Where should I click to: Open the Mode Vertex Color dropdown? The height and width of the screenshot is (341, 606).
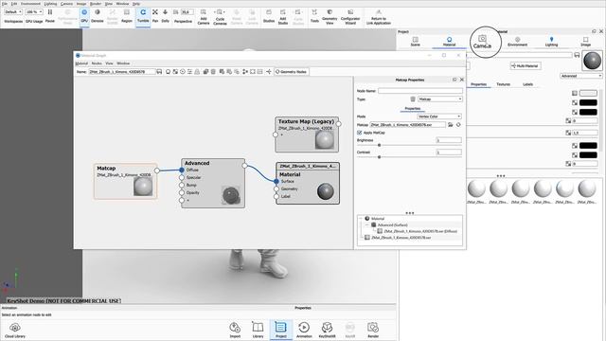pyautogui.click(x=439, y=117)
